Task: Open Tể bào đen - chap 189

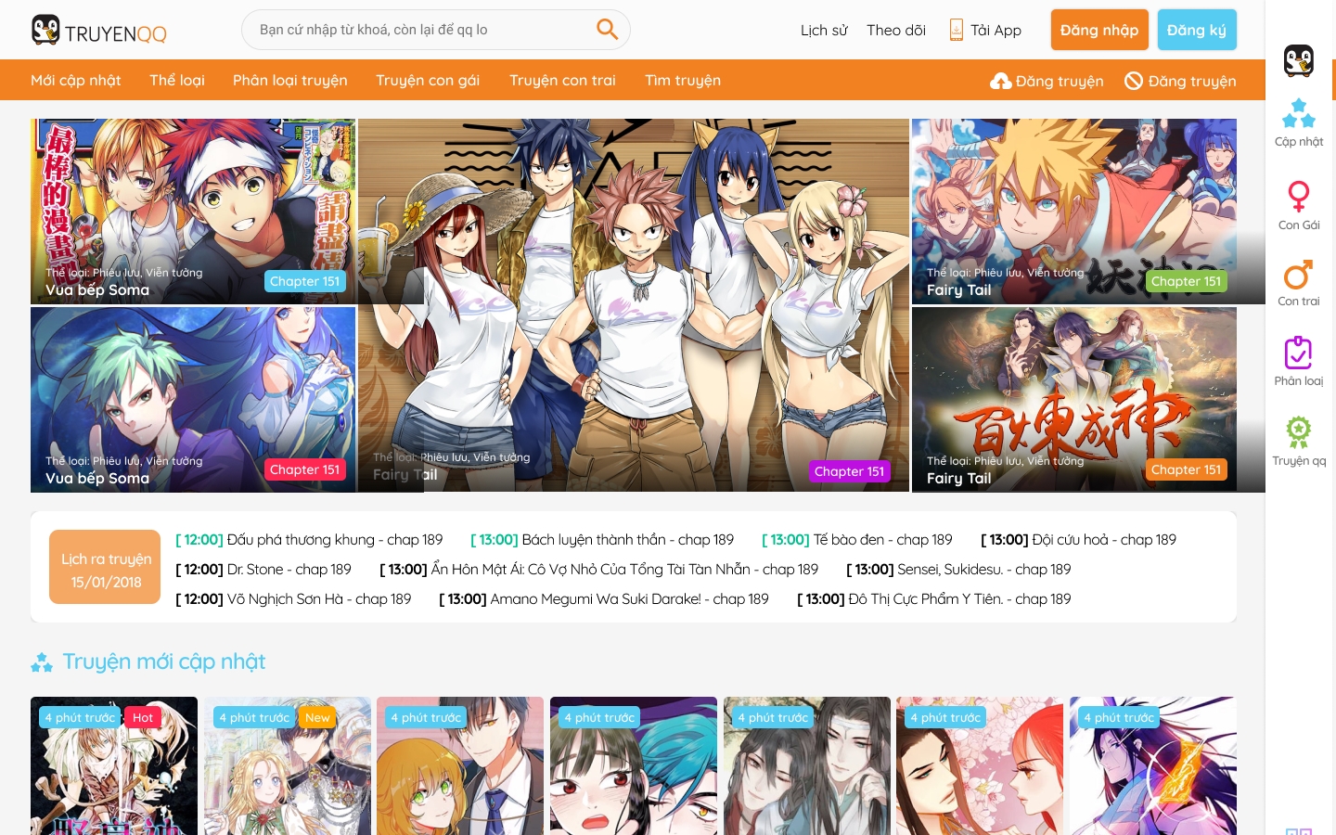Action: coord(857,540)
